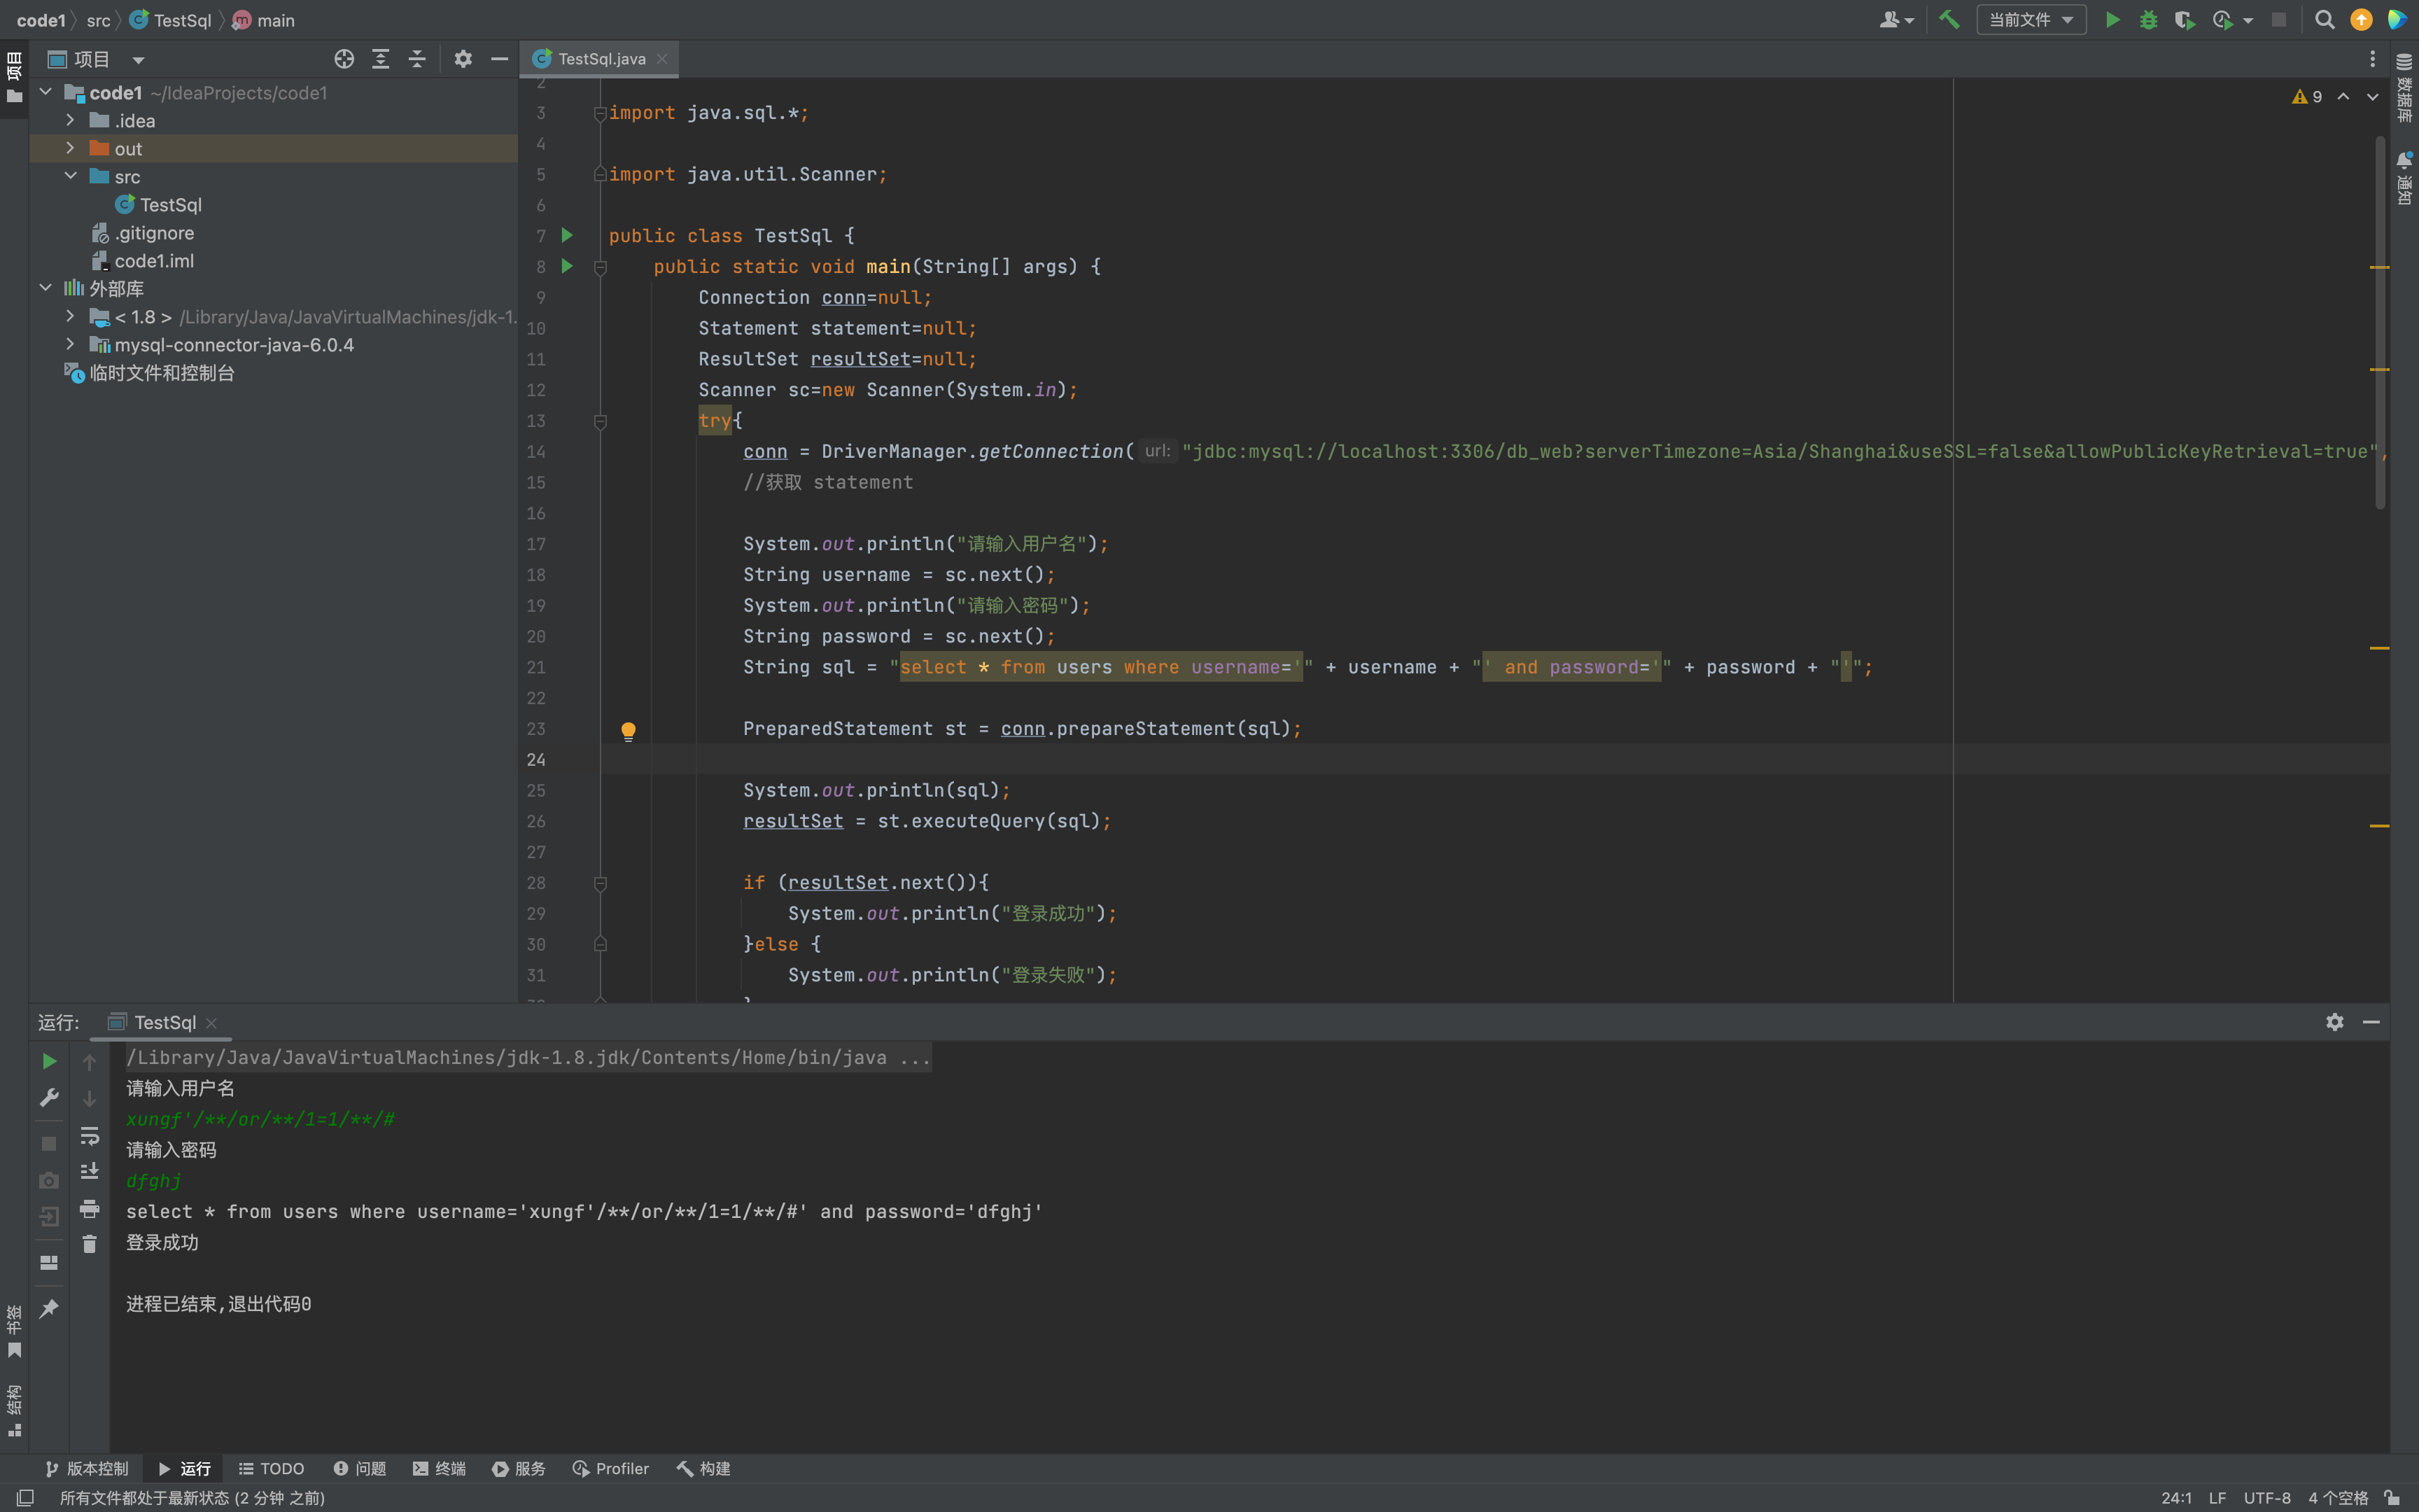Open the 当前文件 run configuration dropdown
Image resolution: width=2419 pixels, height=1512 pixels.
2030,20
